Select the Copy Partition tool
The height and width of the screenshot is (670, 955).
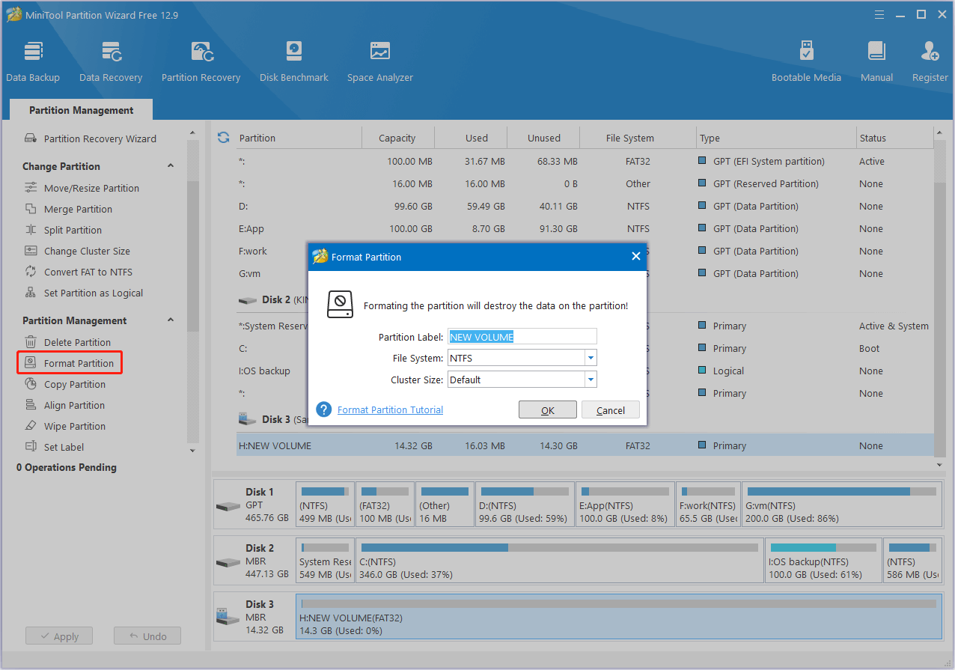click(73, 384)
